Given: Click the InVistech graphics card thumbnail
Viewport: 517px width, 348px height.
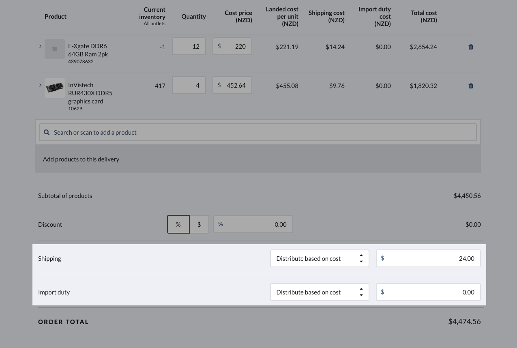Looking at the screenshot, I should (55, 88).
